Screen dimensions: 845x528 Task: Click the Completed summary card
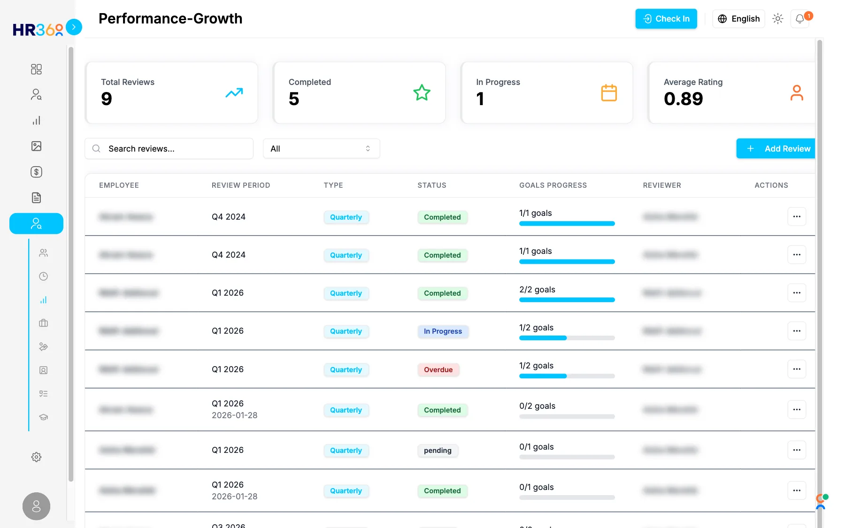point(359,93)
